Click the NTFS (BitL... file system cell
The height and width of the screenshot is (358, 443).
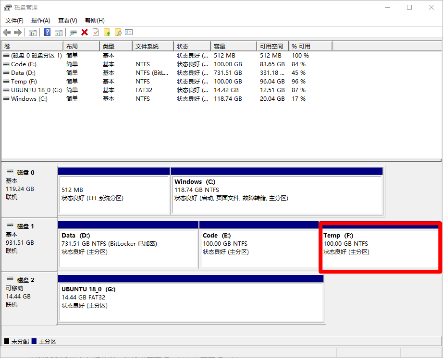pos(152,73)
